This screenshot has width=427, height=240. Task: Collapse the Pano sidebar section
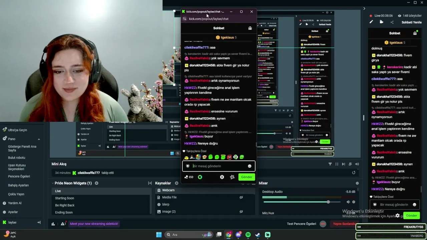click(x=39, y=139)
